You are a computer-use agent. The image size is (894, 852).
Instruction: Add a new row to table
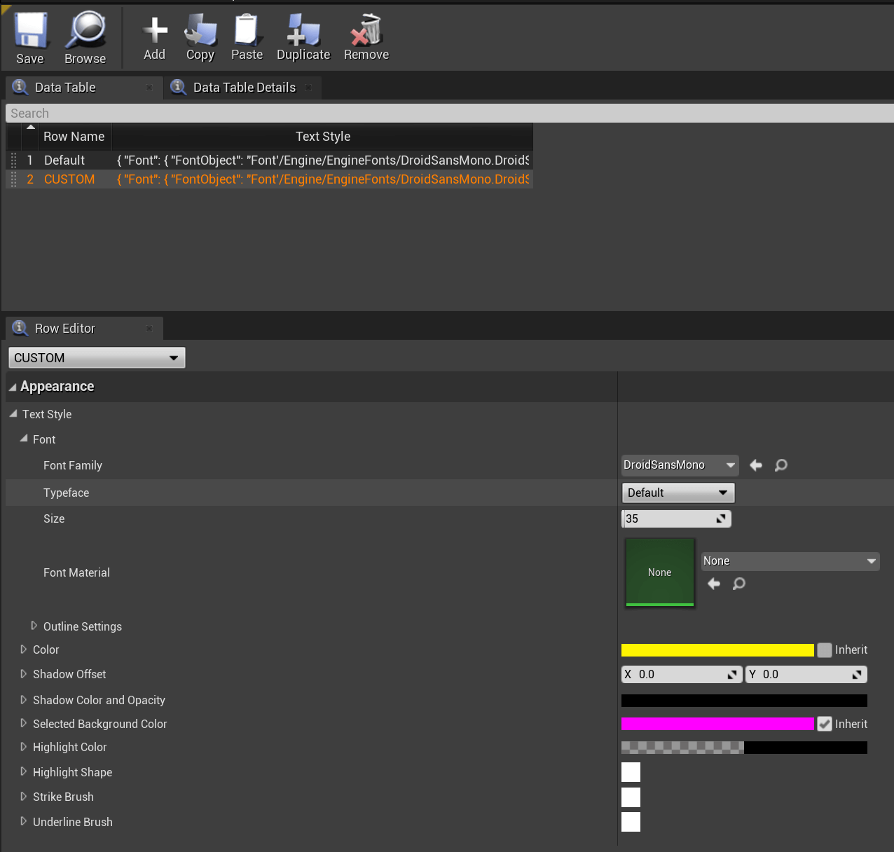coord(155,39)
